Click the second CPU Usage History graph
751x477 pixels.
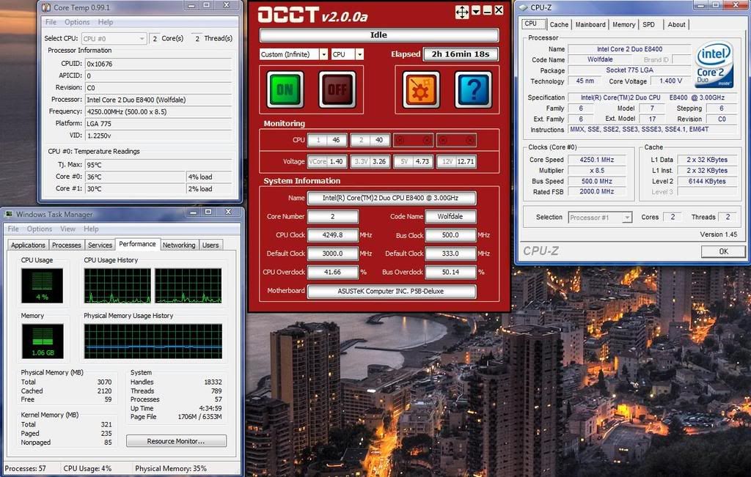click(x=188, y=286)
